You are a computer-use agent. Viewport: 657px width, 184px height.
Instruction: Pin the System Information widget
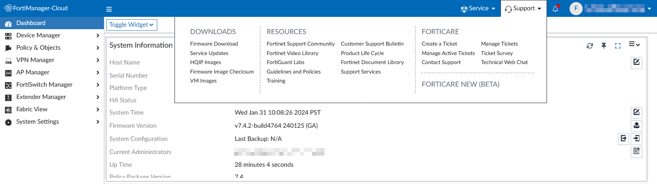pos(604,46)
